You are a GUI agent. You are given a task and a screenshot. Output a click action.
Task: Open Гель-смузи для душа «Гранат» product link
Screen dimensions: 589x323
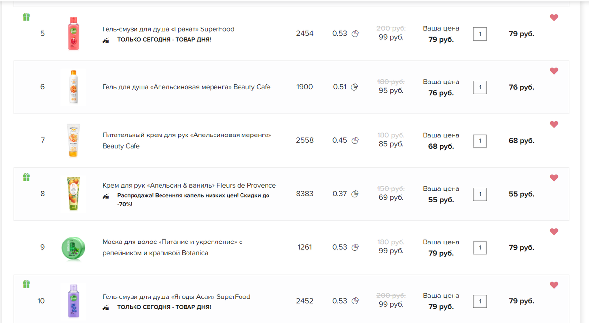coord(168,29)
